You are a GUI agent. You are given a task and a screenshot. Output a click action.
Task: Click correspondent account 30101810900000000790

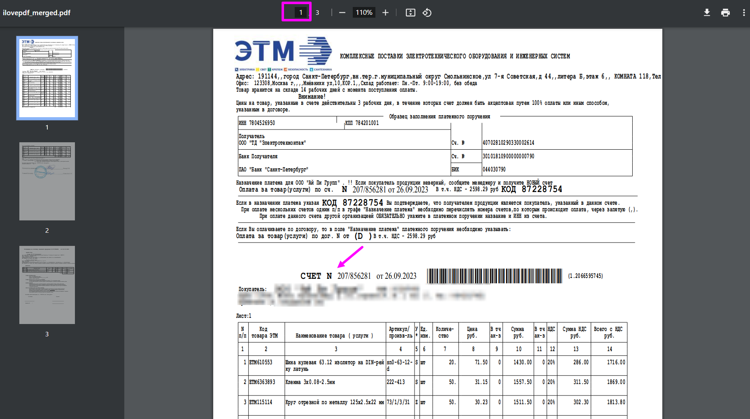coord(508,156)
